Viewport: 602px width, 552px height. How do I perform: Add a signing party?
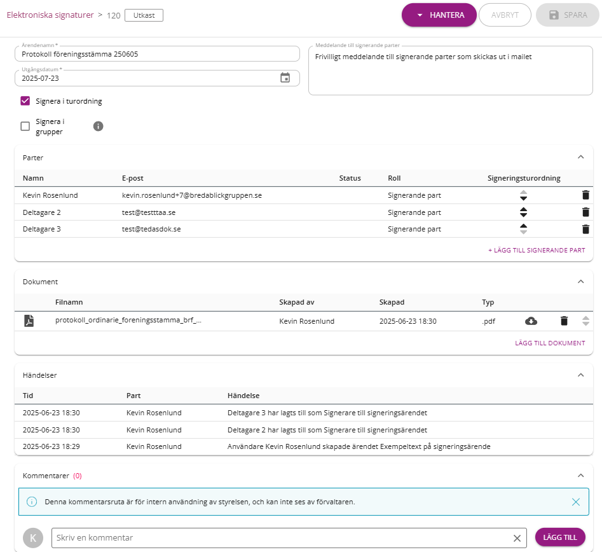pyautogui.click(x=537, y=250)
